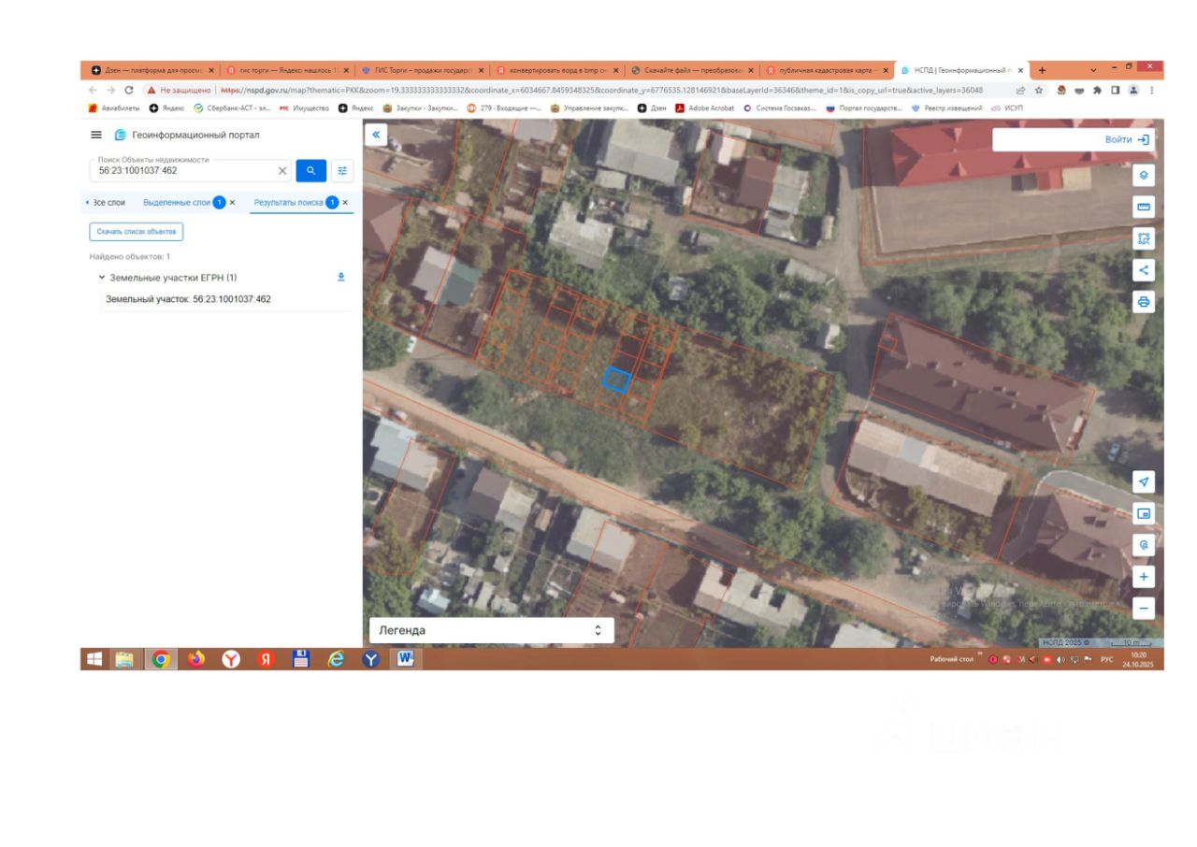Screen dimensions: 1197x847
Task: Click the blue search magnifier button
Action: click(x=311, y=171)
